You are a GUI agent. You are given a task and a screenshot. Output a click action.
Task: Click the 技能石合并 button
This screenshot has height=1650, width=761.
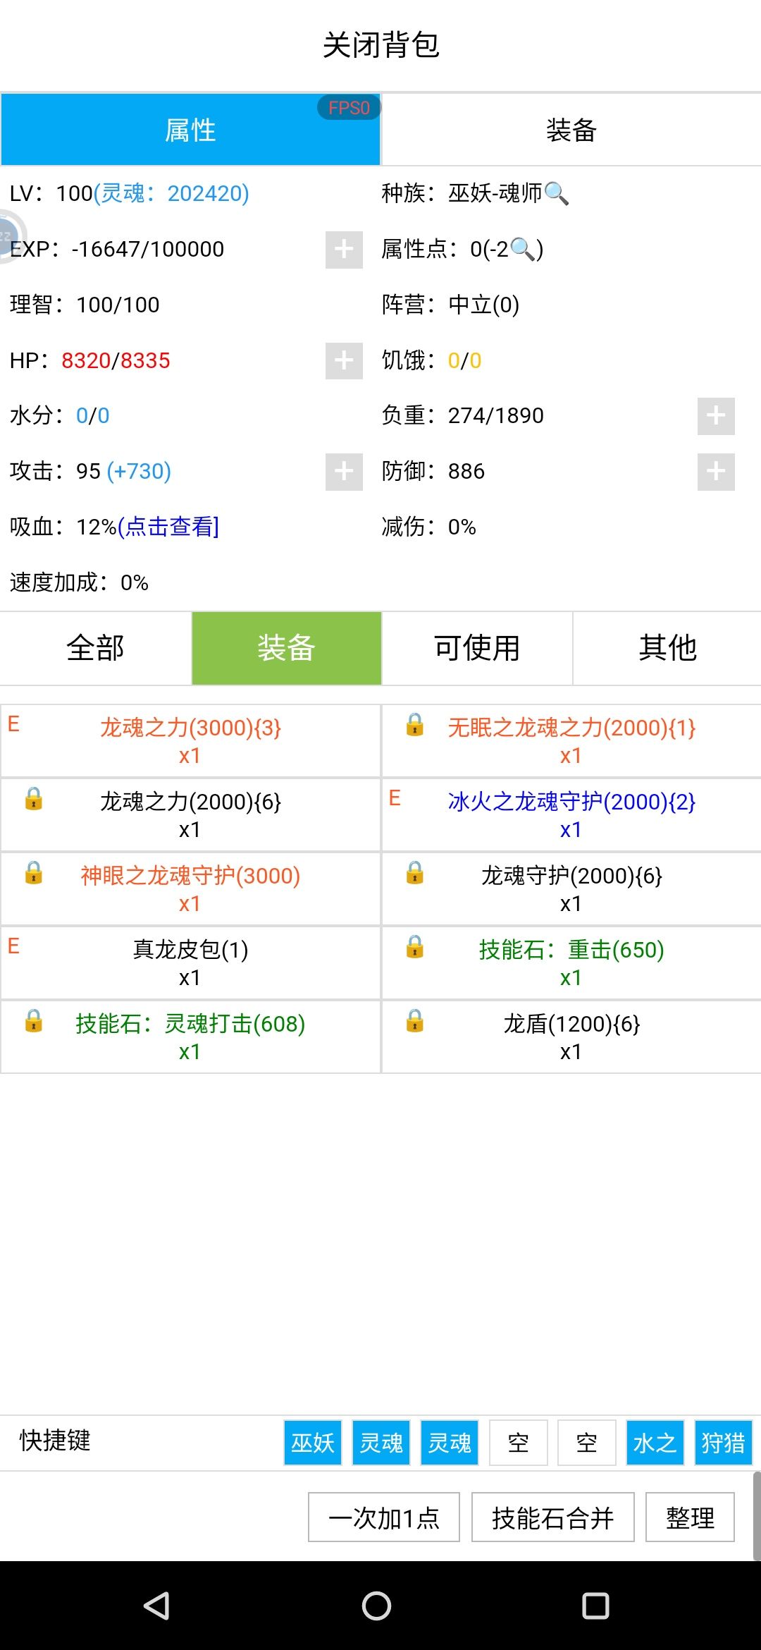pos(553,1517)
